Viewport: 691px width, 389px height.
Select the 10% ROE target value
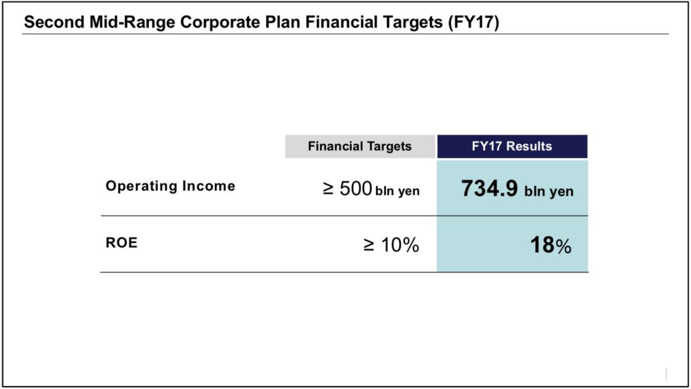pos(399,244)
